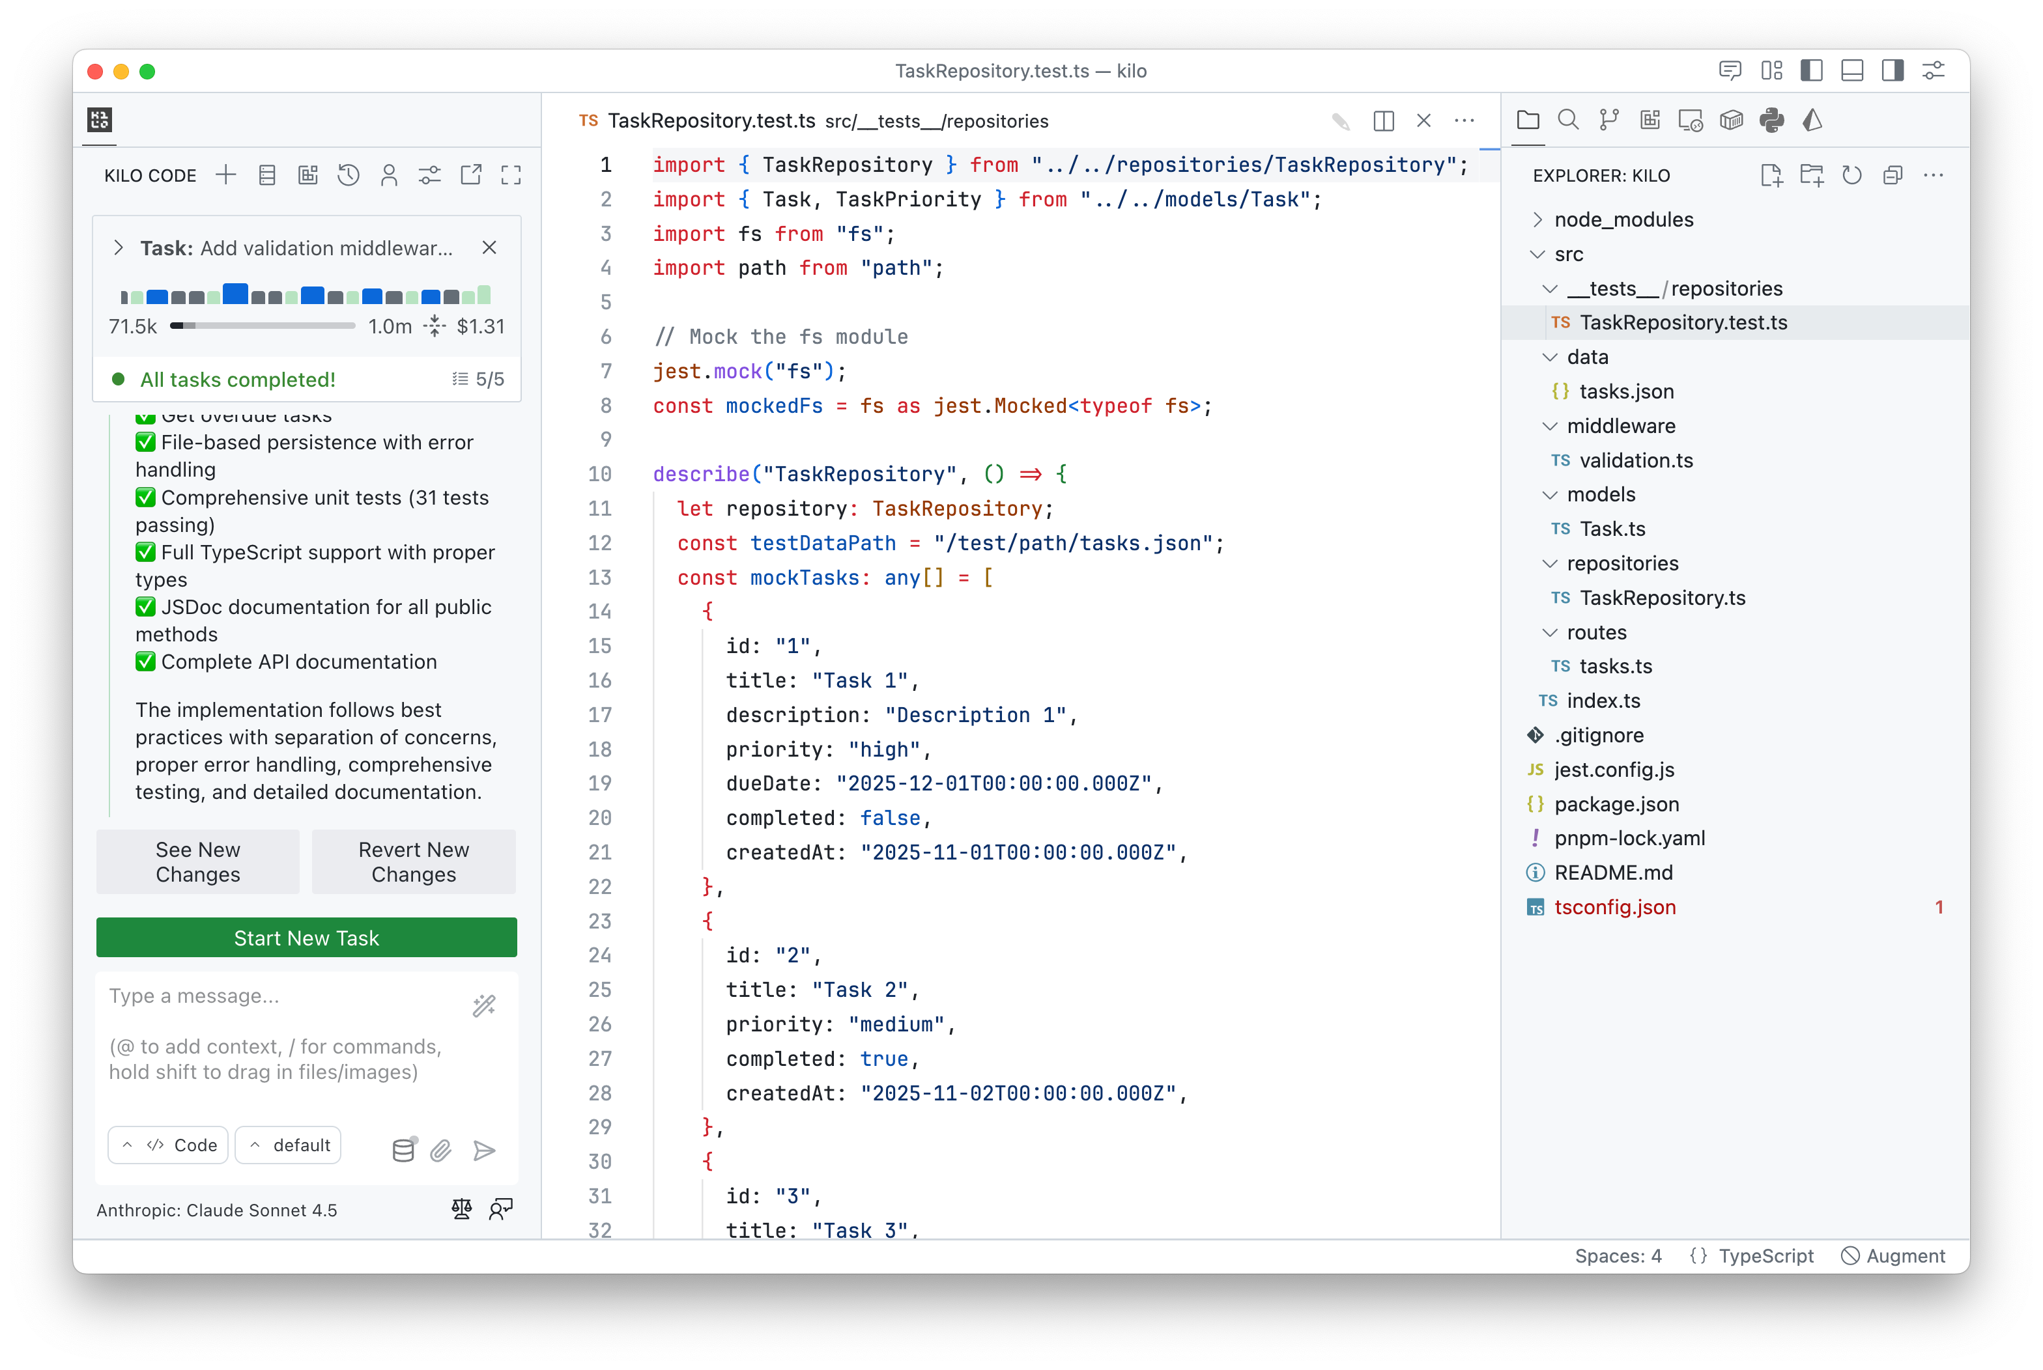This screenshot has width=2043, height=1370.
Task: Switch to the search view tab
Action: [1568, 120]
